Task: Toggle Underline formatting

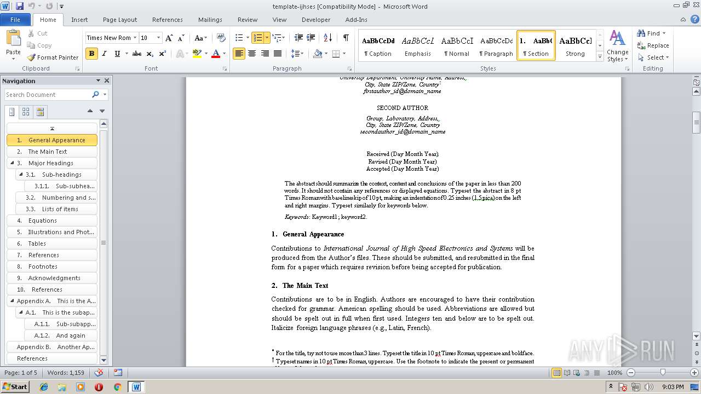Action: (x=117, y=54)
